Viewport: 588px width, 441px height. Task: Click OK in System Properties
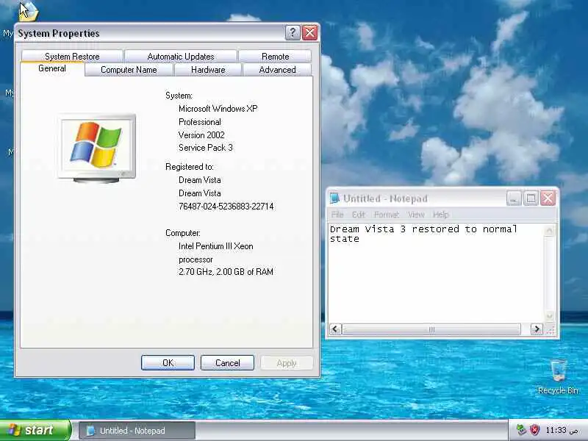(168, 362)
